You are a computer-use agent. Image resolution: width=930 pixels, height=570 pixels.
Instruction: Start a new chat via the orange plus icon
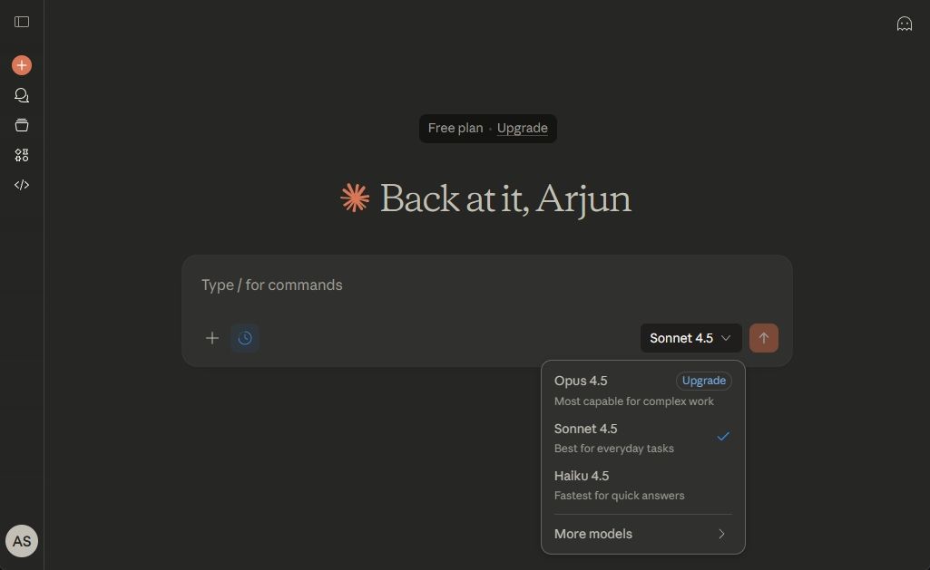tap(21, 64)
